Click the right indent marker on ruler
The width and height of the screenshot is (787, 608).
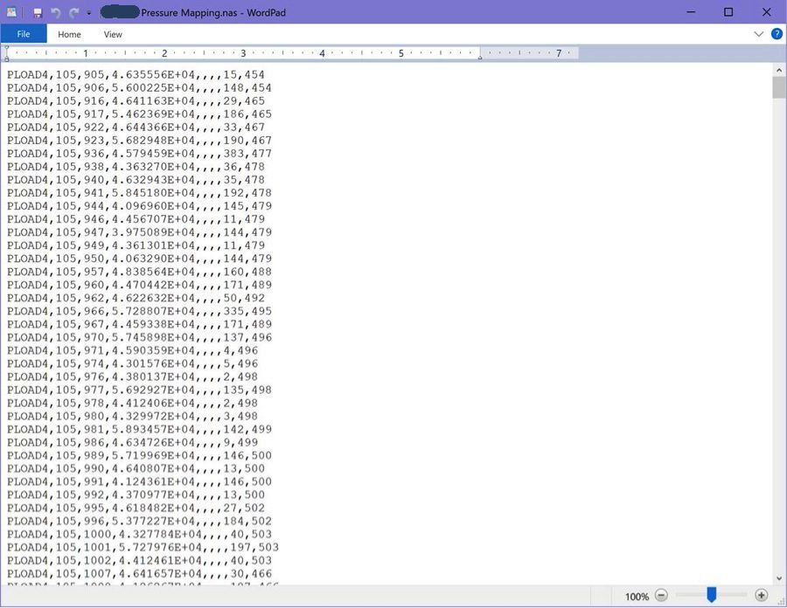tap(480, 57)
